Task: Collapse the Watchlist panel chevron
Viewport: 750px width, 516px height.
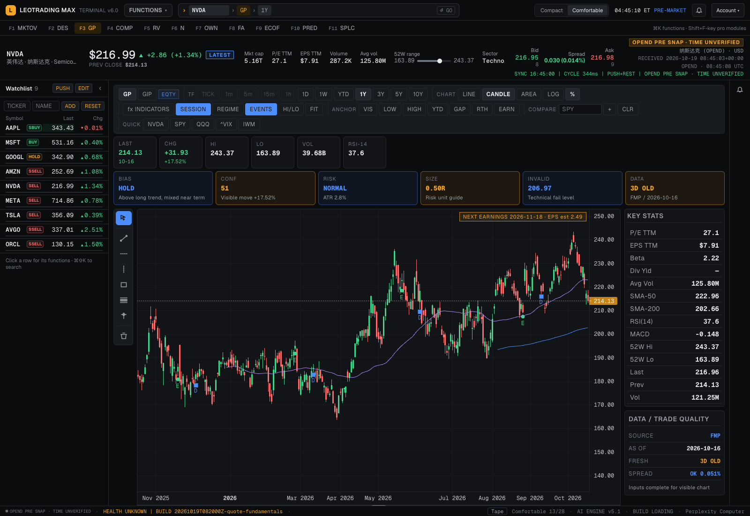Action: (100, 88)
